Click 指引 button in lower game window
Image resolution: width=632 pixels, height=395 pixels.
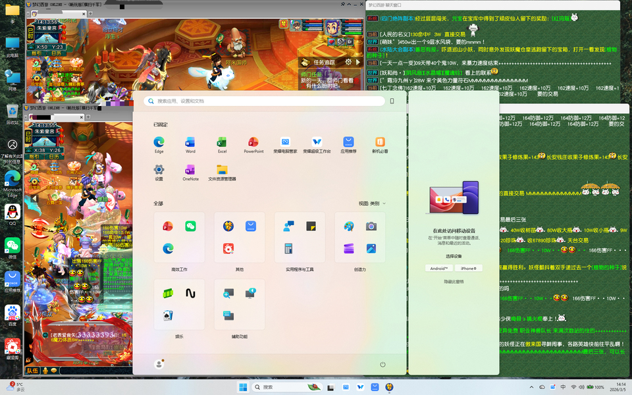coord(34,157)
